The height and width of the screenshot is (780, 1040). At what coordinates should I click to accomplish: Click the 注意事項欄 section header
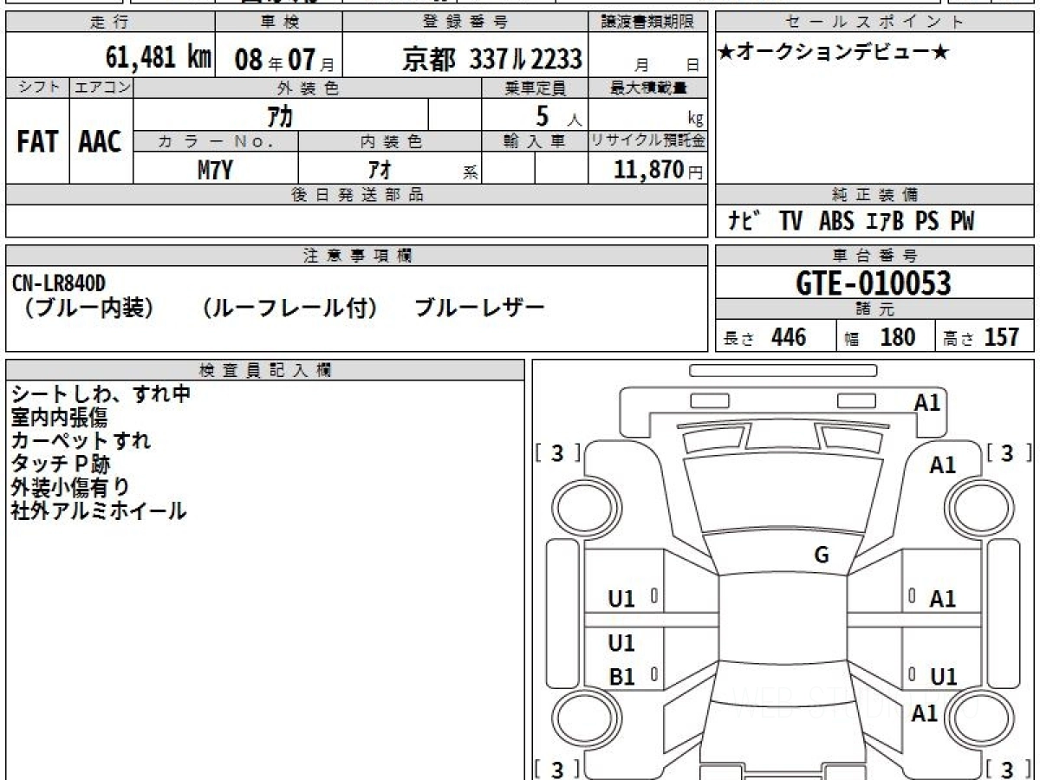tap(356, 256)
